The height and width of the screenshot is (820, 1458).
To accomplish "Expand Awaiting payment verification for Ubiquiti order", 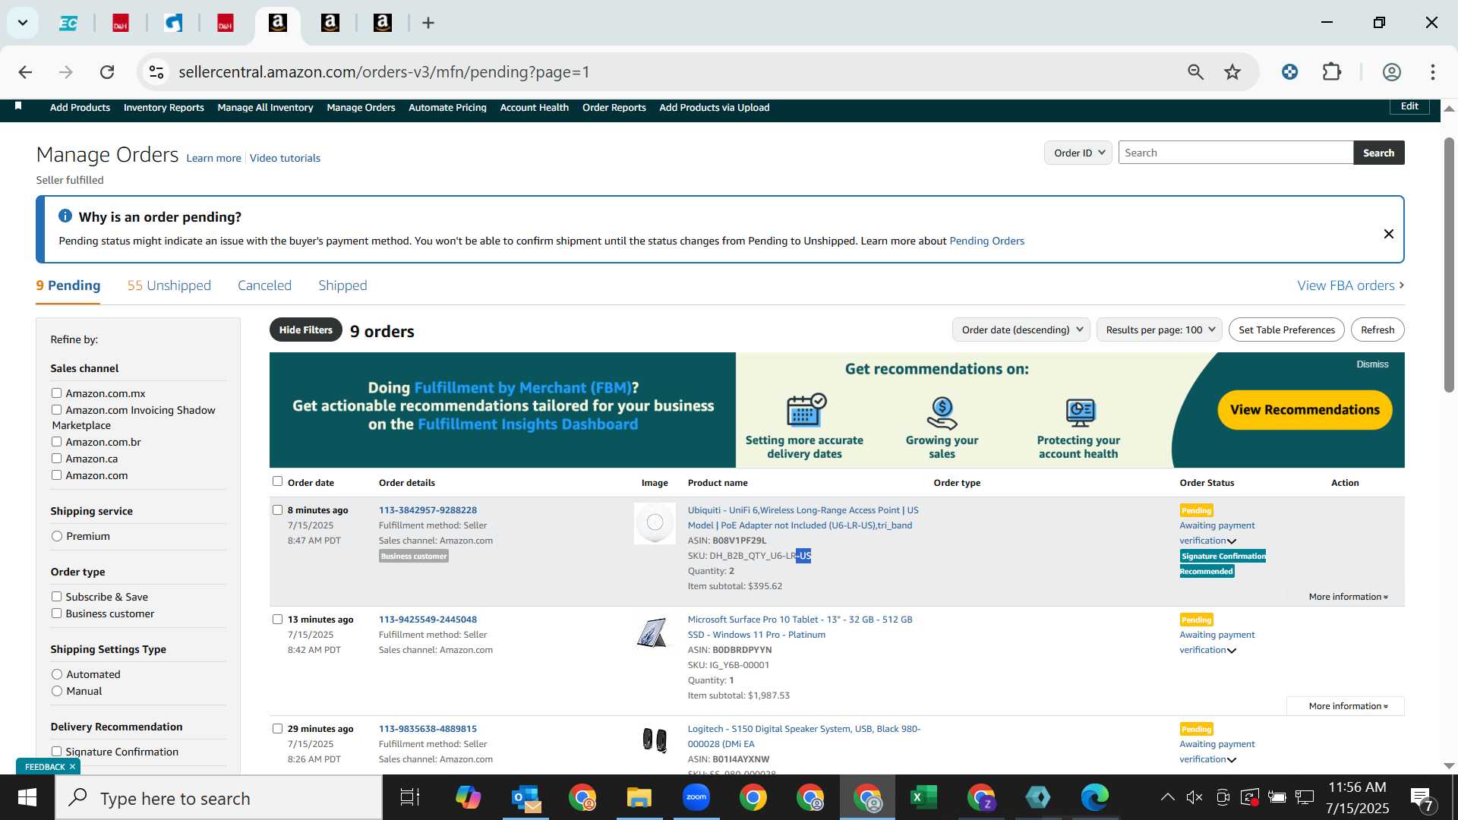I will (1232, 541).
